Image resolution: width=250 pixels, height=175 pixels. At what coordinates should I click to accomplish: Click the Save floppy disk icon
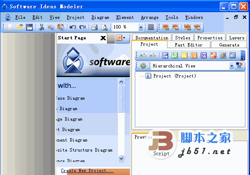pyautogui.click(x=29, y=27)
